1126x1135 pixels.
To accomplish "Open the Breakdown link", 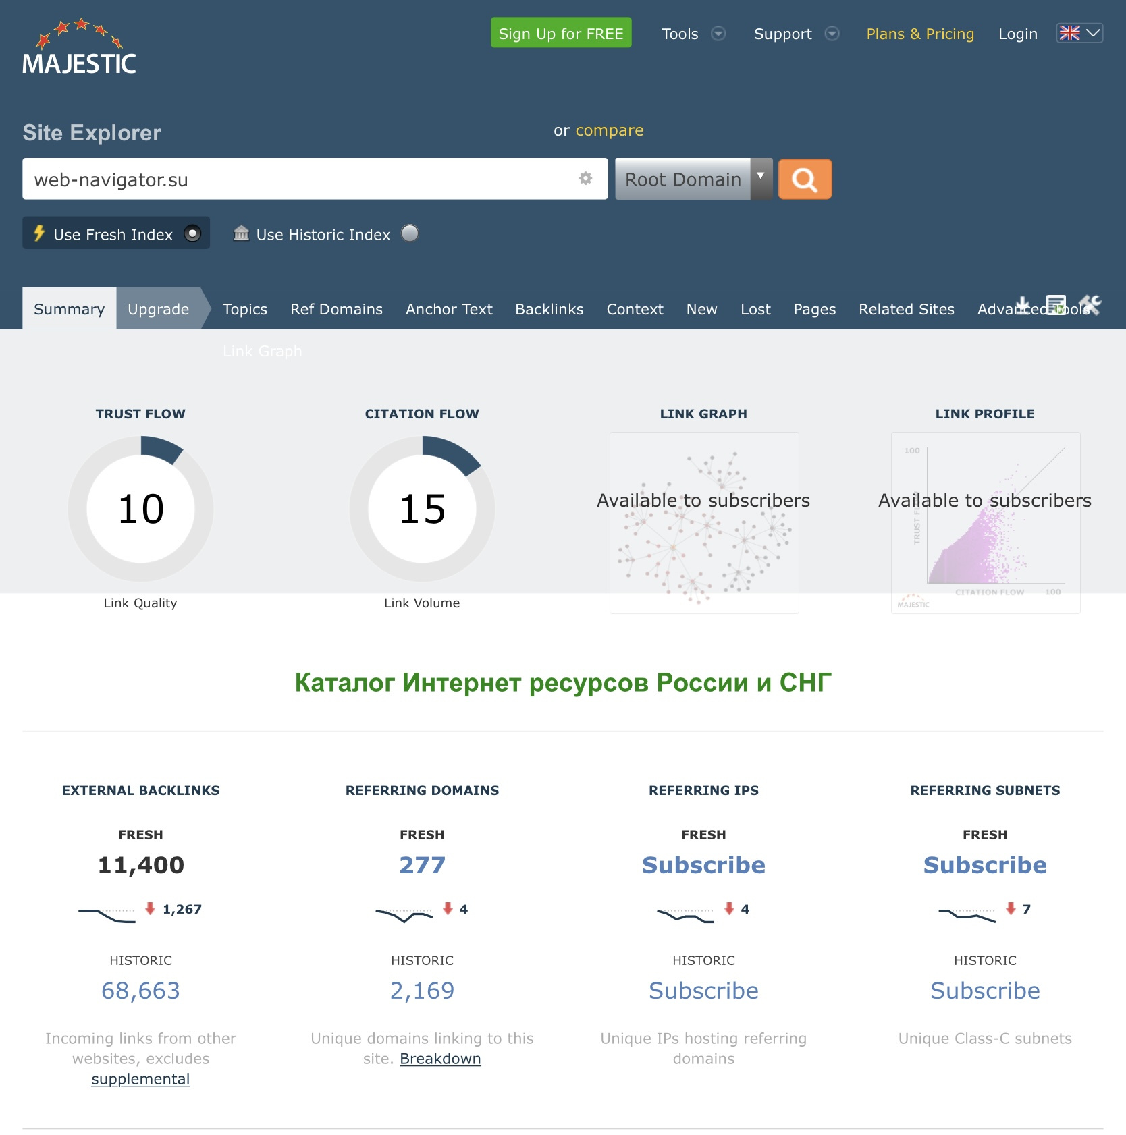I will click(440, 1059).
